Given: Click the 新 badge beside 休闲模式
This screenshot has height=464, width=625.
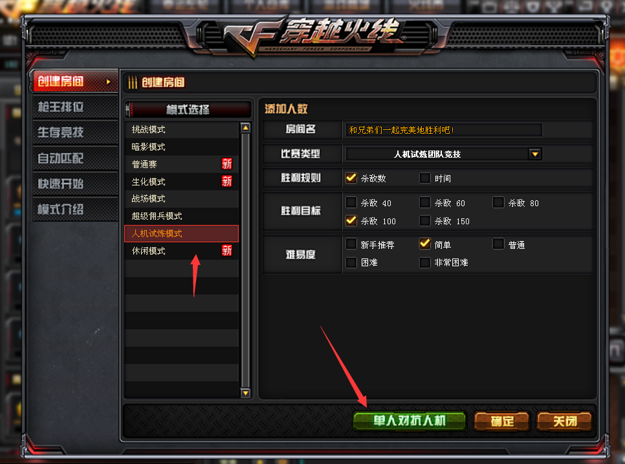Looking at the screenshot, I should [x=227, y=251].
